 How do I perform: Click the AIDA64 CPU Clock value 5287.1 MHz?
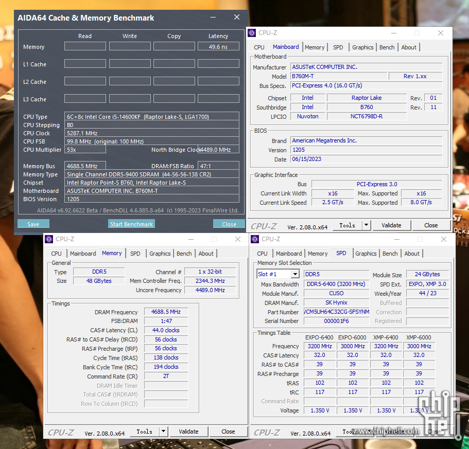152,133
